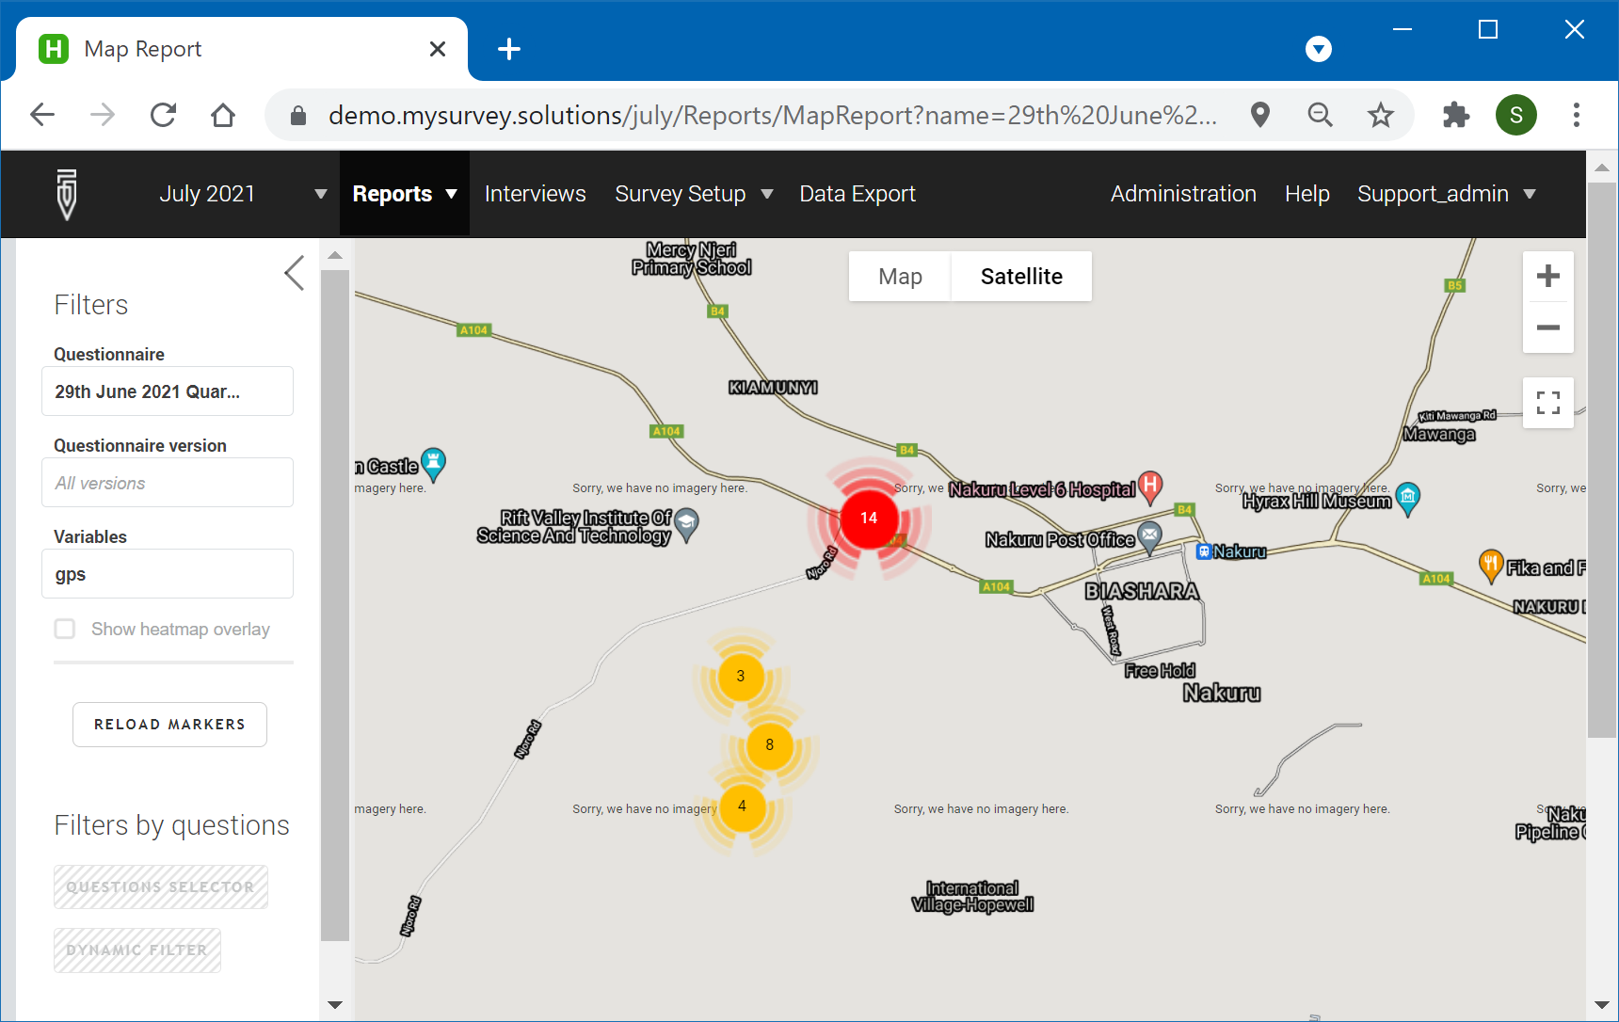Image resolution: width=1619 pixels, height=1022 pixels.
Task: Click the location icon in the address bar
Action: click(x=1260, y=114)
